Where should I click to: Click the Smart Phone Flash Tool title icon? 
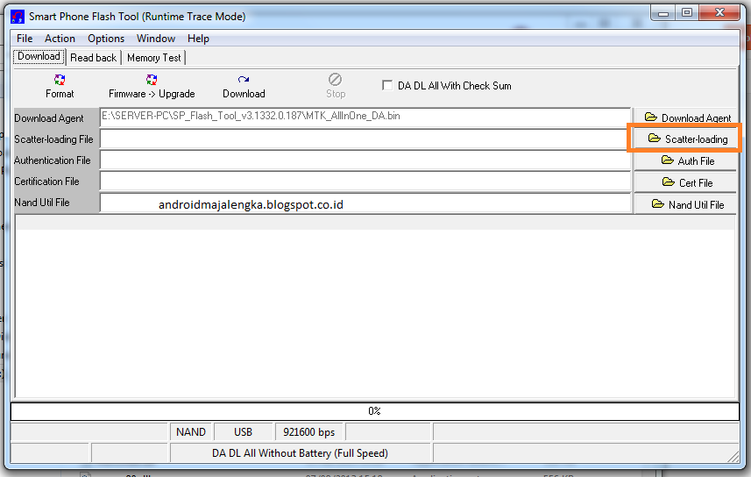point(18,17)
